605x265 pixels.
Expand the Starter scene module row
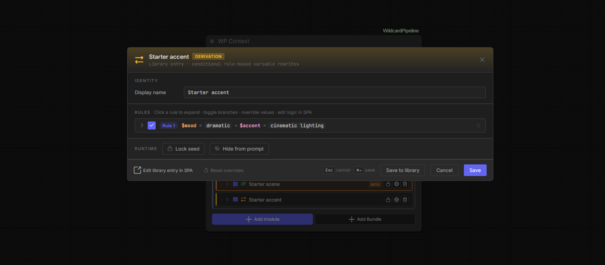228,184
